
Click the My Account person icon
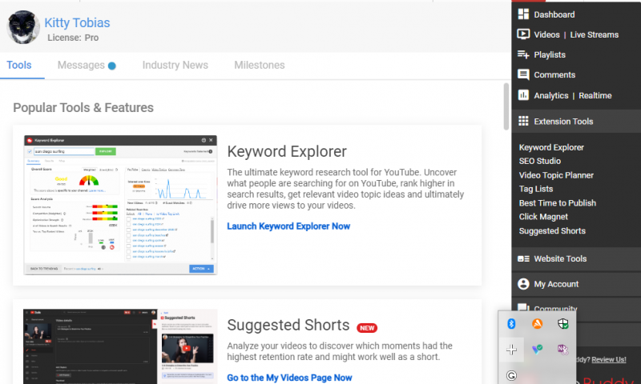click(523, 284)
